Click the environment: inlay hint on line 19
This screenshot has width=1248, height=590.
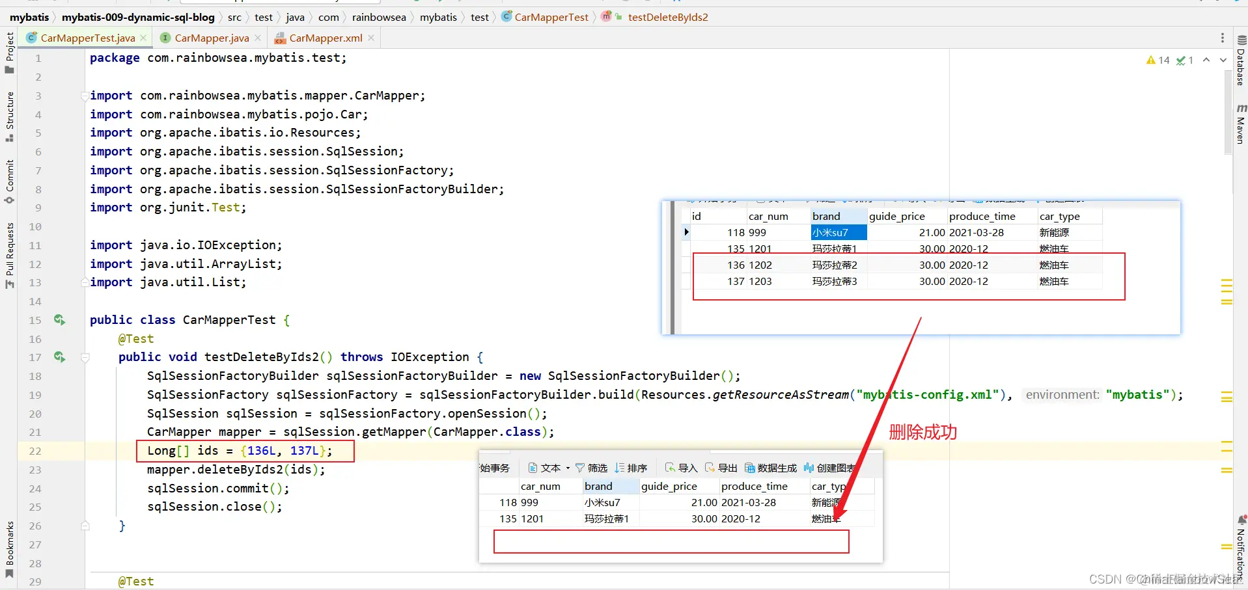pyautogui.click(x=1062, y=395)
